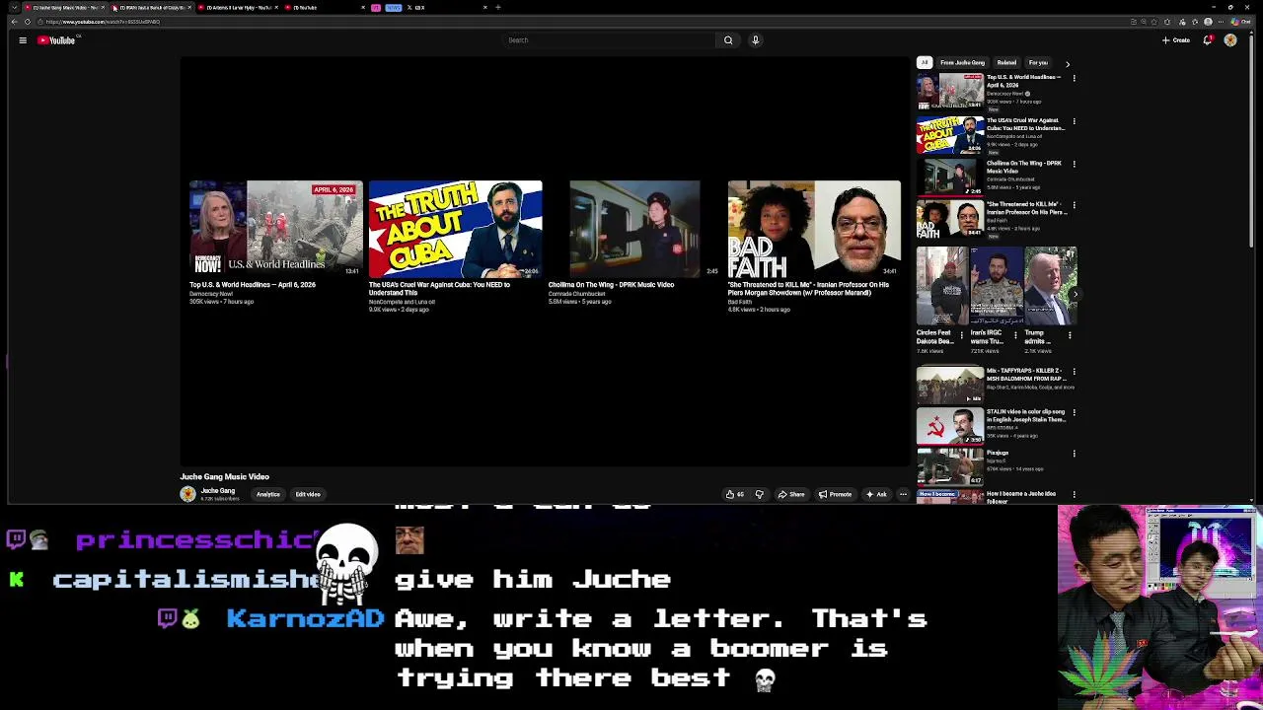Click the browser address bar URL

[x=103, y=22]
